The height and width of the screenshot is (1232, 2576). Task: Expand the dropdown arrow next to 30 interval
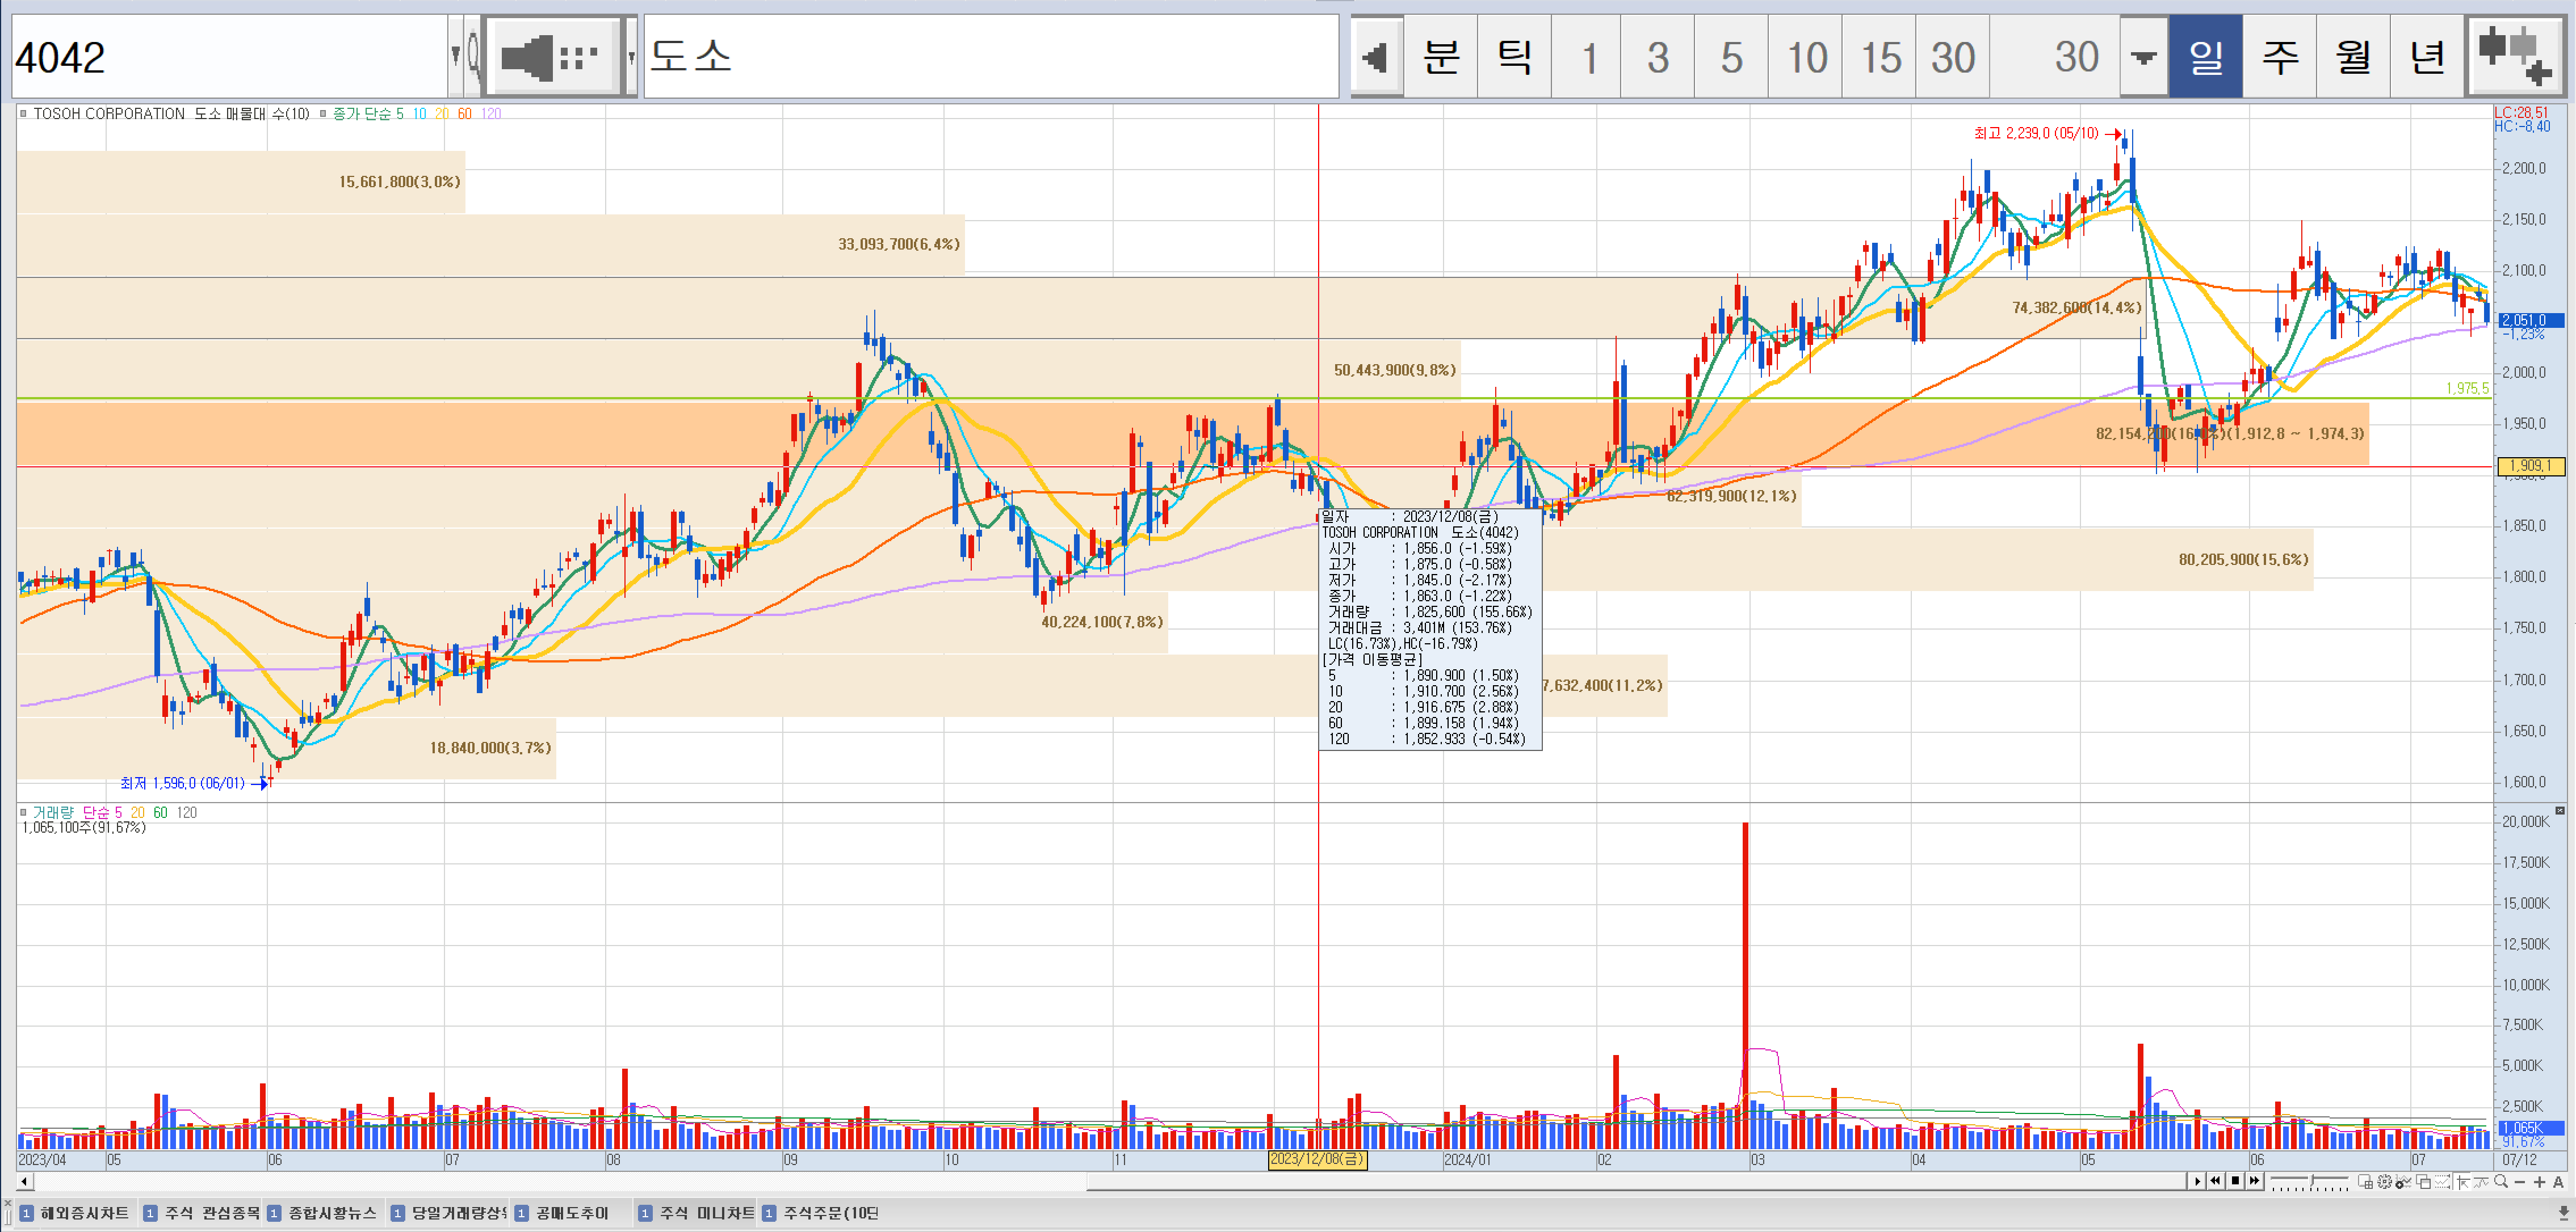click(2143, 57)
